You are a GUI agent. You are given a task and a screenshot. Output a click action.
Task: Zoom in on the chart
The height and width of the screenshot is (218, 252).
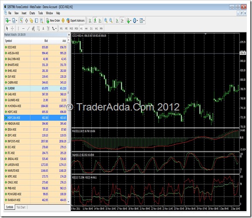[106, 21]
